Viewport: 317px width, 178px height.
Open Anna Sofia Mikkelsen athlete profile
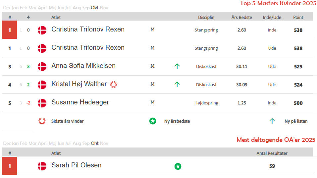[83, 66]
